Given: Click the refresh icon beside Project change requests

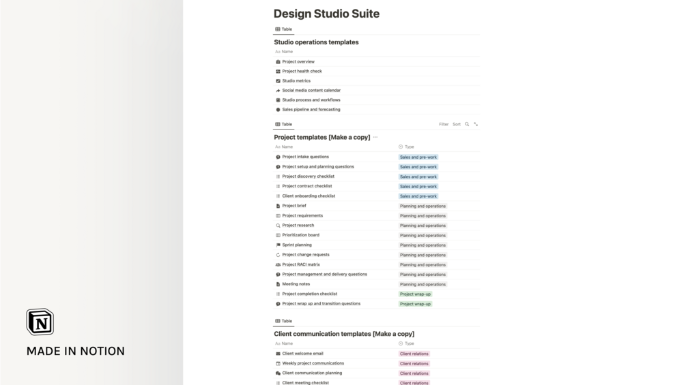Looking at the screenshot, I should (x=278, y=255).
